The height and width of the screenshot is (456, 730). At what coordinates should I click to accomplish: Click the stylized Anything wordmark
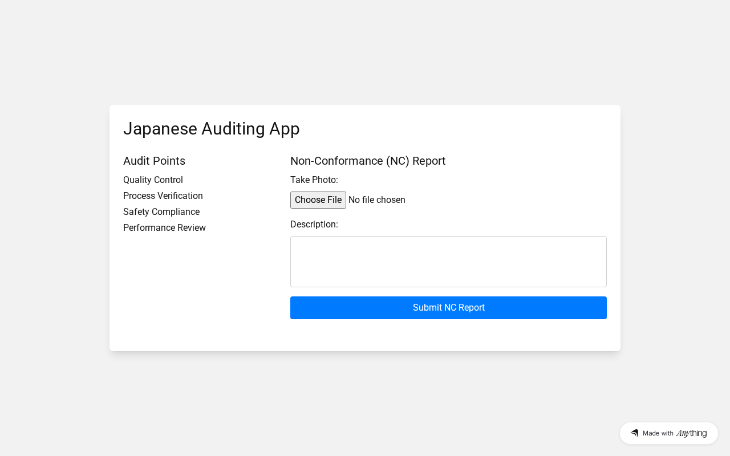click(691, 433)
